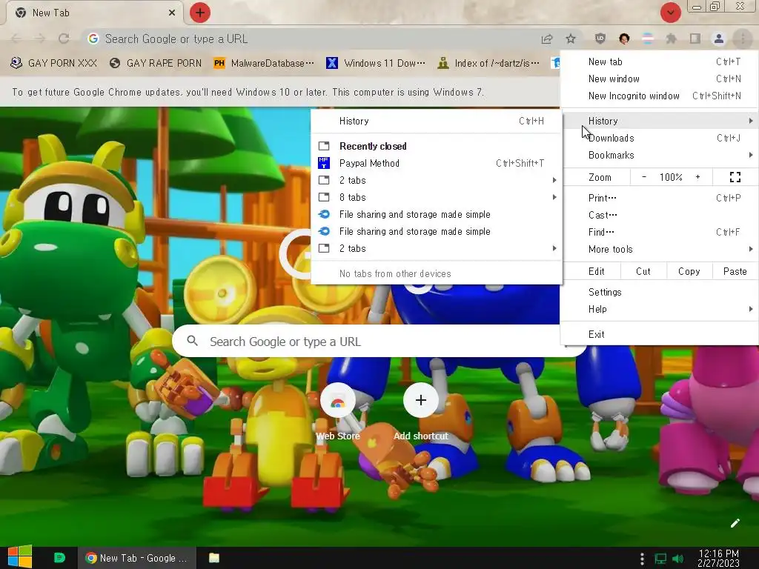The image size is (759, 569).
Task: Open the Windows Start button
Action: coord(20,557)
